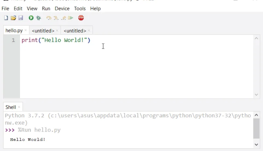Close the hello.py tab
This screenshot has width=263, height=151.
(26, 30)
